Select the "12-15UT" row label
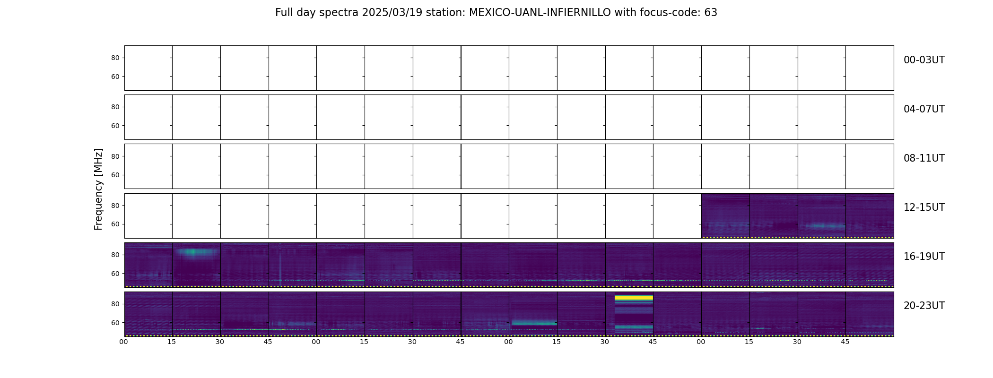This screenshot has width=993, height=378. coord(924,207)
